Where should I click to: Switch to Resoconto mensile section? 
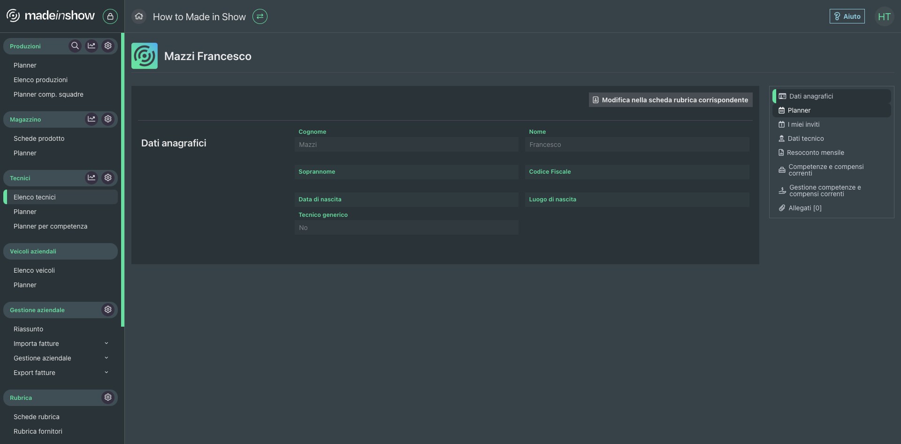815,153
